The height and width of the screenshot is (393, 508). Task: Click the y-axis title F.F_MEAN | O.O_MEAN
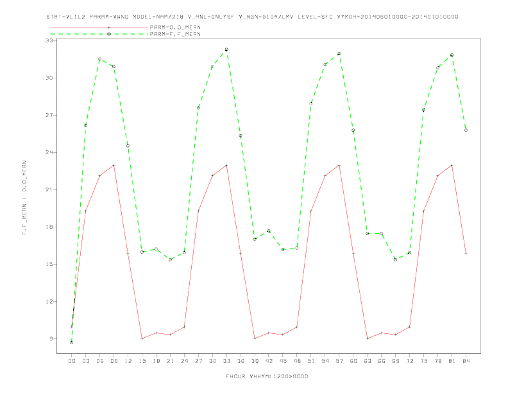pyautogui.click(x=24, y=198)
